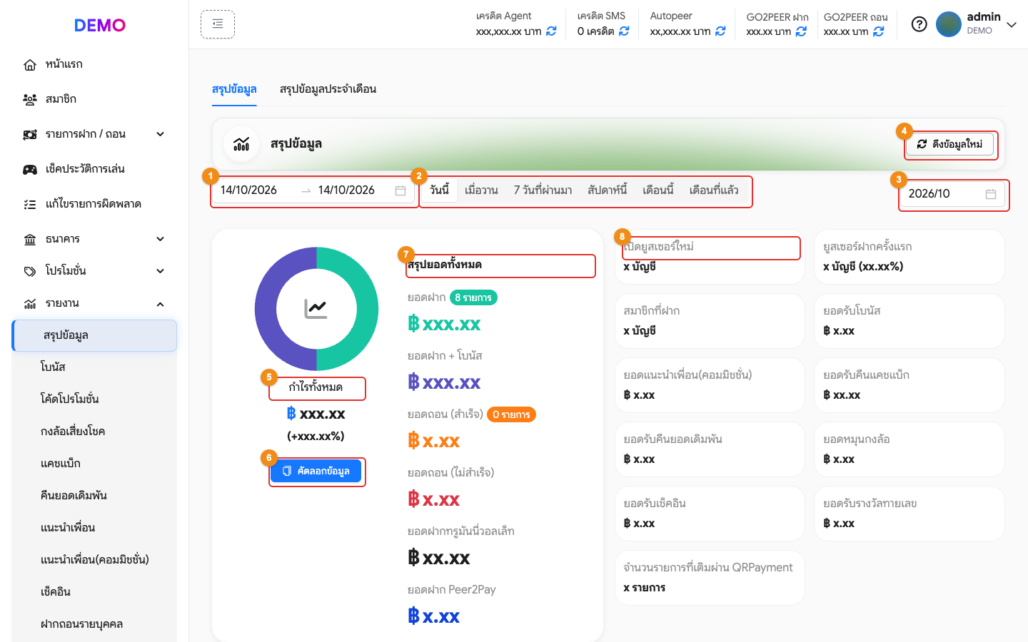The image size is (1028, 642).
Task: Refresh the GO2PEER ฝาก balance
Action: tap(801, 31)
